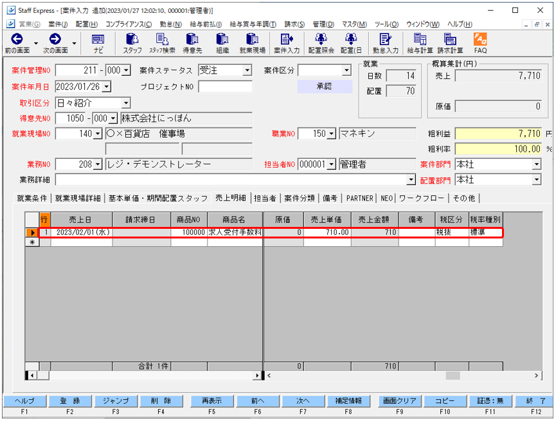Open the 営業(G) menu
The image size is (556, 421).
(x=30, y=24)
